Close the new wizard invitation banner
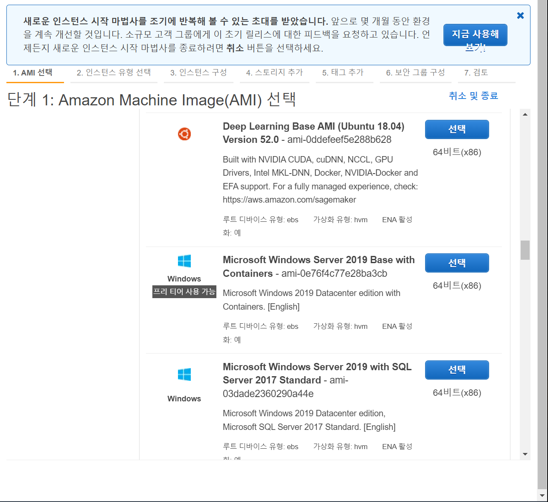Screen dimensions: 548x502 (520, 15)
